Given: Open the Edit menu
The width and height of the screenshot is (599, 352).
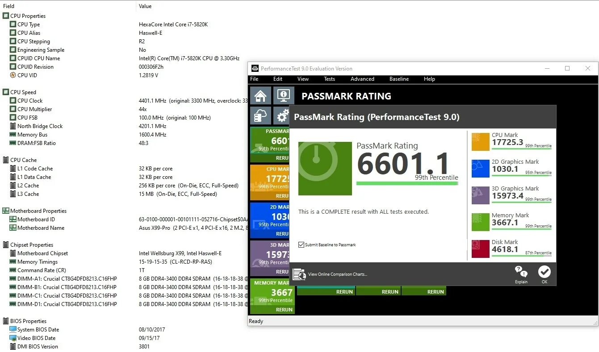Looking at the screenshot, I should [x=278, y=79].
